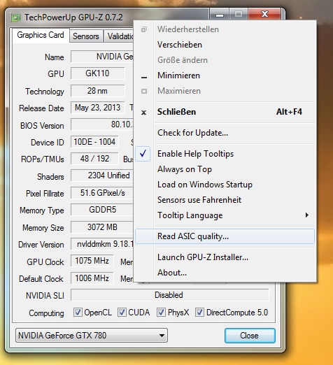The image size is (333, 365).
Task: Click the Name field showing NVIDIA Ge
Action: click(x=102, y=57)
